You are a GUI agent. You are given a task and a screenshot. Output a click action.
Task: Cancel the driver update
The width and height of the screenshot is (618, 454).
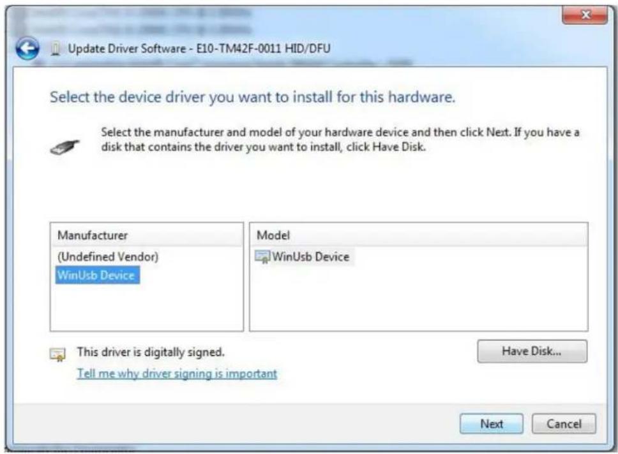point(564,423)
